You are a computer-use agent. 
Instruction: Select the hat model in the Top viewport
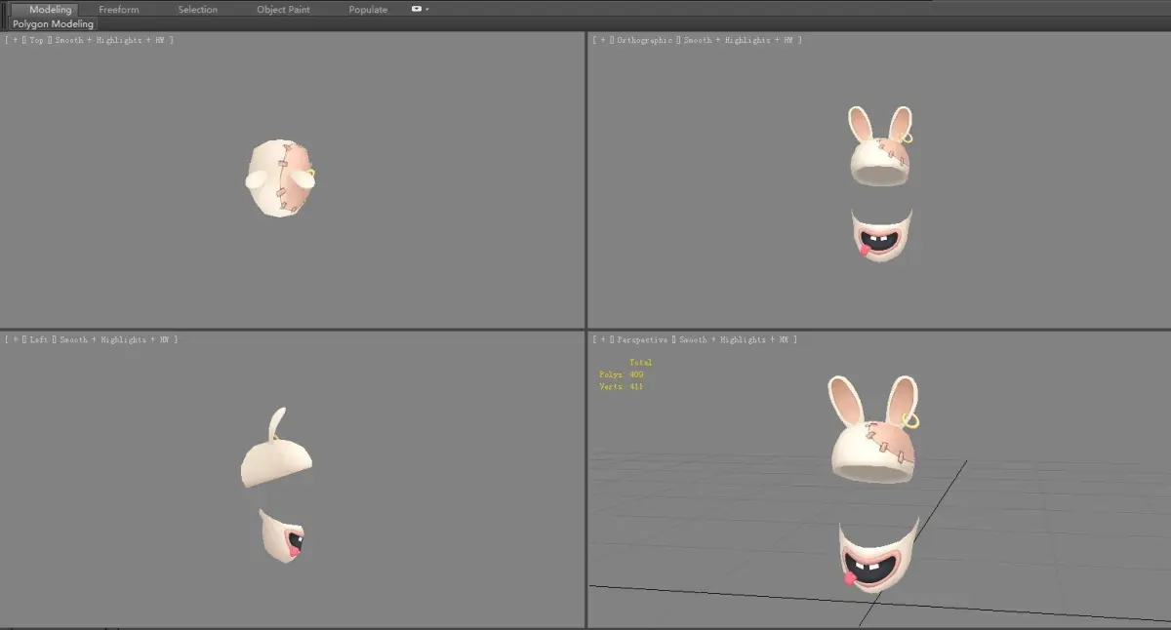pos(278,178)
